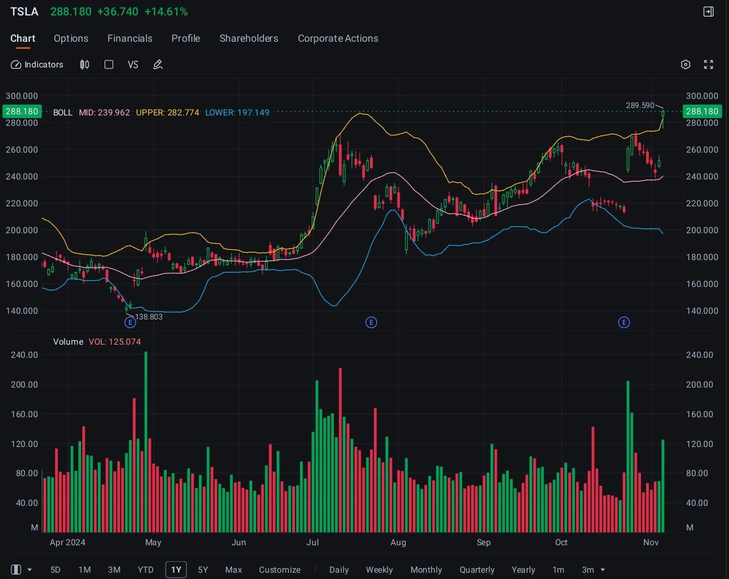Open the Indicators panel
The image size is (729, 579).
tap(37, 65)
